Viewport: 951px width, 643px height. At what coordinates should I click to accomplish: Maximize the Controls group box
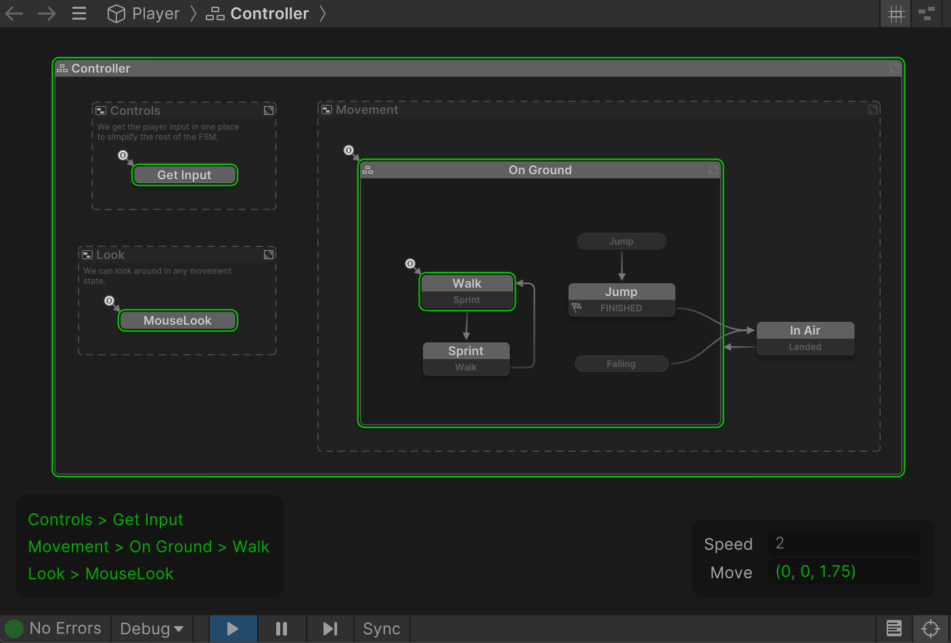[x=269, y=110]
